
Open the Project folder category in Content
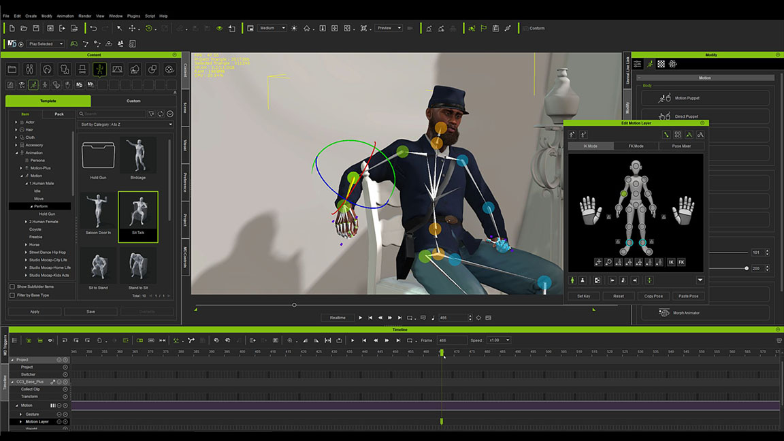tap(12, 69)
